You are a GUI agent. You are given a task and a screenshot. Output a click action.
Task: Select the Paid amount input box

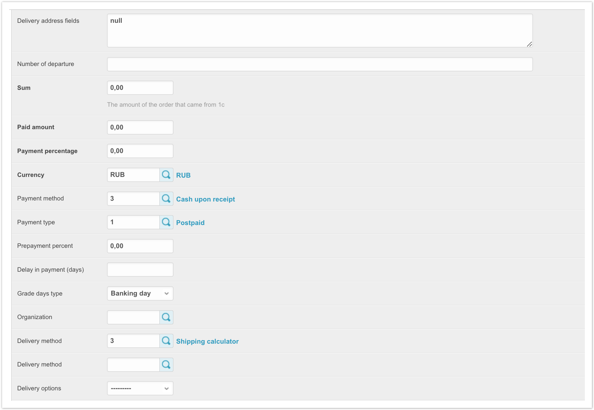[140, 127]
